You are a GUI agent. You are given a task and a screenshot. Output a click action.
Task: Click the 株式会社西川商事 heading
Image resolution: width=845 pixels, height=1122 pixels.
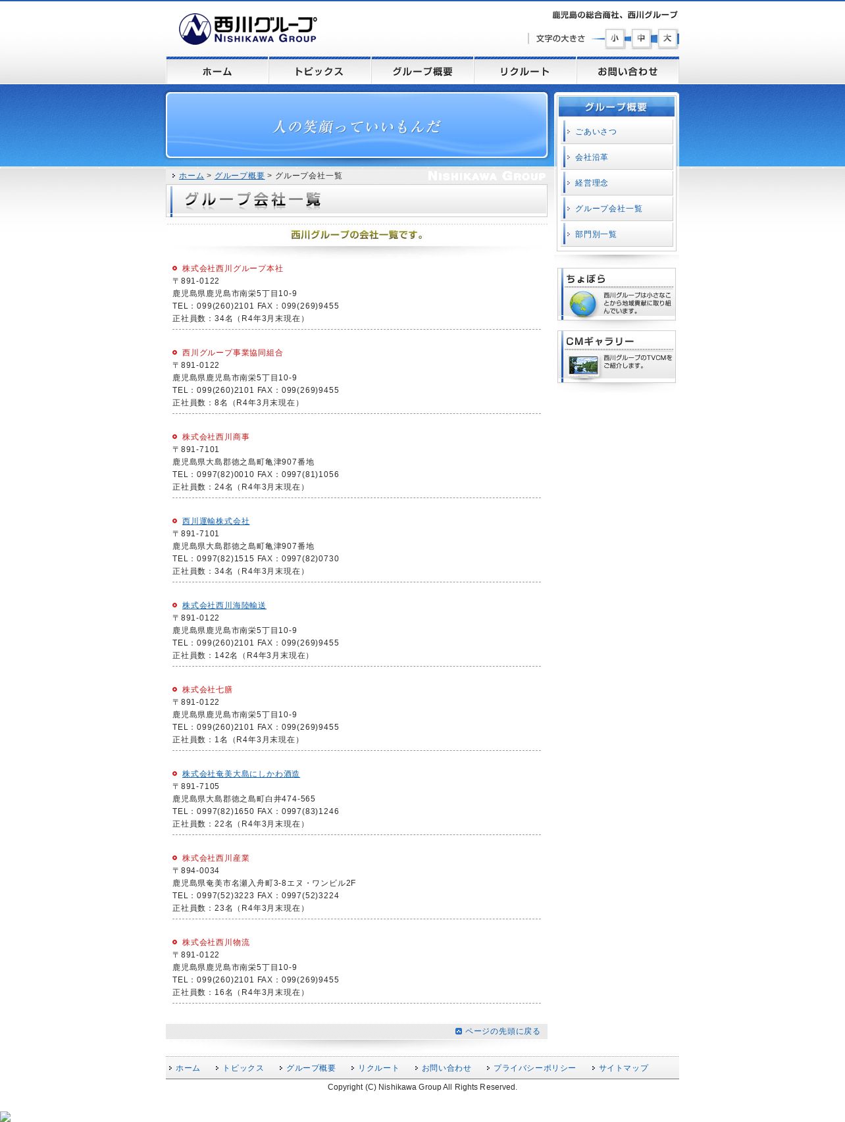tap(216, 437)
